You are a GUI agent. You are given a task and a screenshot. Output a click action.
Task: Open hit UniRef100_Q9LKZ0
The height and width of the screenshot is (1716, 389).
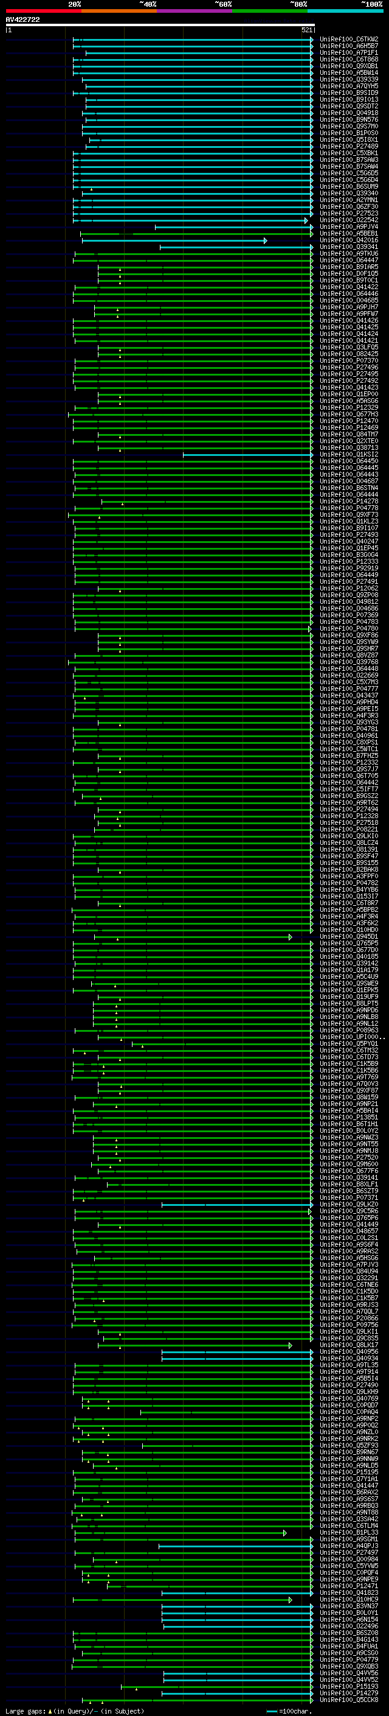tap(349, 1205)
